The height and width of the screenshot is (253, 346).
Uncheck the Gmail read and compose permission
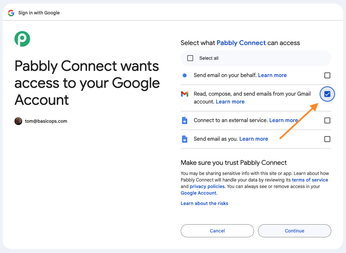point(327,94)
